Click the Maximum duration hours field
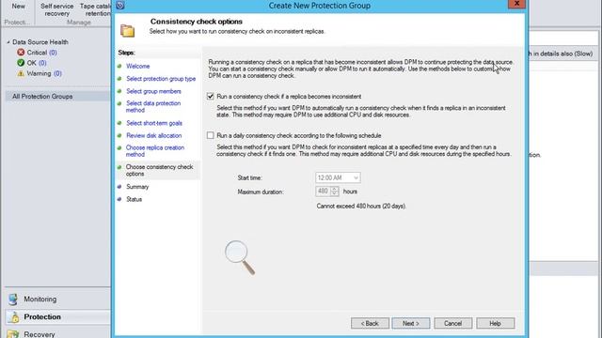 (323, 192)
